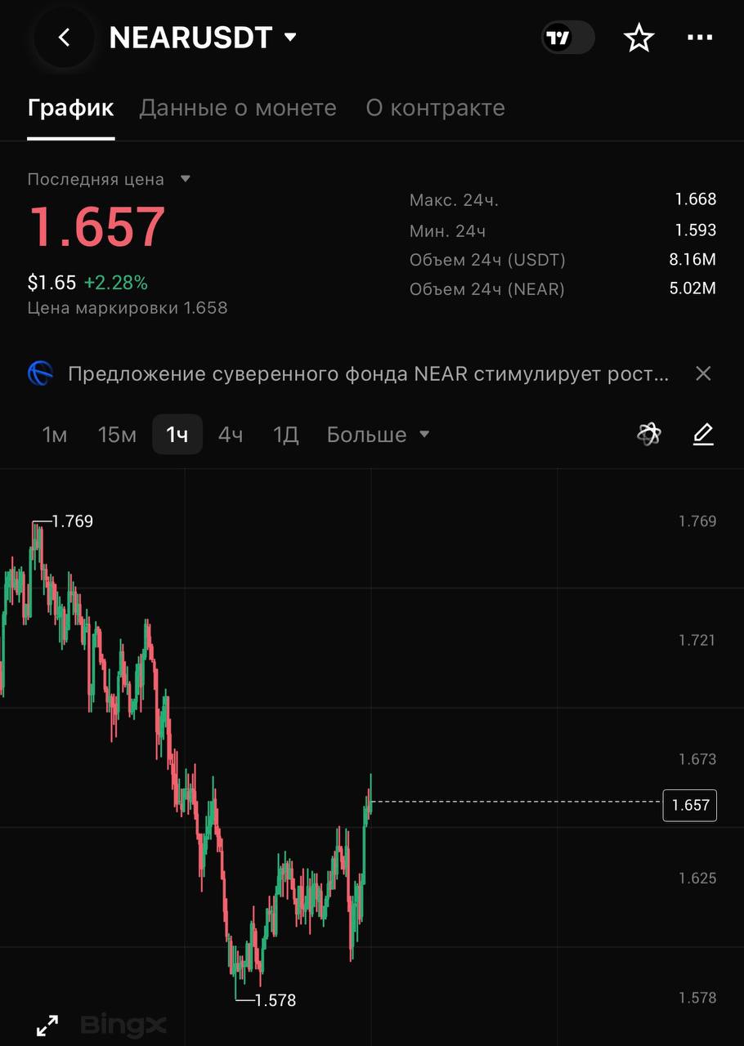Go back using the left arrow
Screen dimensions: 744x1046
coord(65,38)
